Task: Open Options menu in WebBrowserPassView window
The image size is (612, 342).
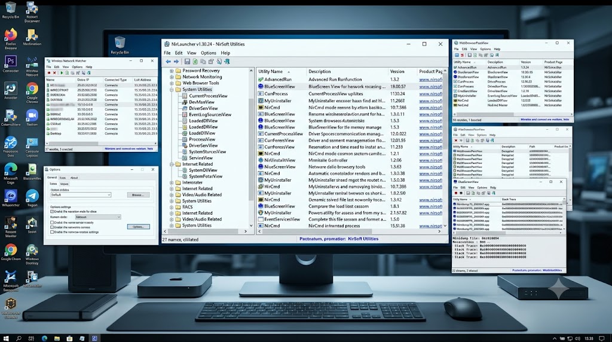Action: [x=485, y=49]
